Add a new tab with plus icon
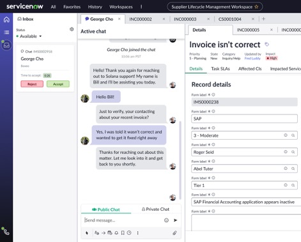 [263, 19]
